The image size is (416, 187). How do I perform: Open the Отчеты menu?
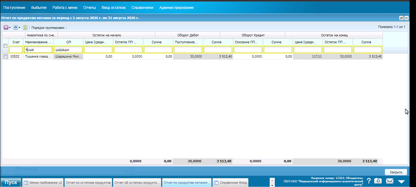[89, 8]
